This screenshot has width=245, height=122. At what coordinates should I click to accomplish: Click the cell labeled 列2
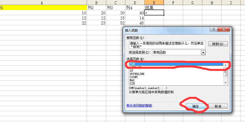click(97, 8)
